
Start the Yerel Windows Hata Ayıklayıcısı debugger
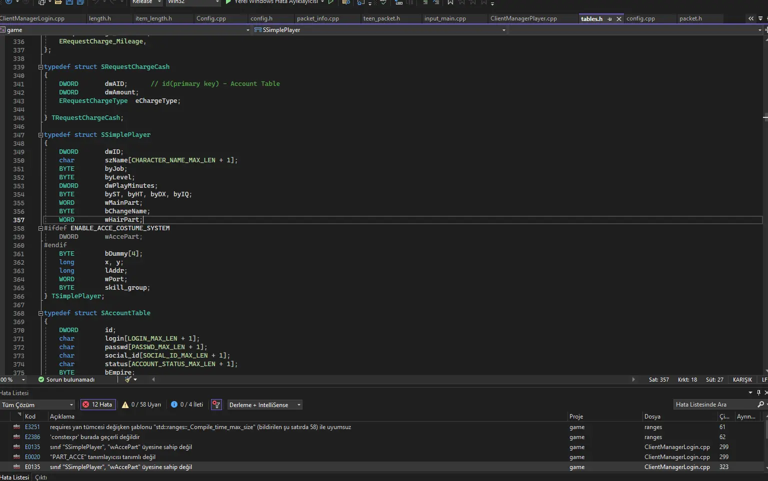coord(274,2)
